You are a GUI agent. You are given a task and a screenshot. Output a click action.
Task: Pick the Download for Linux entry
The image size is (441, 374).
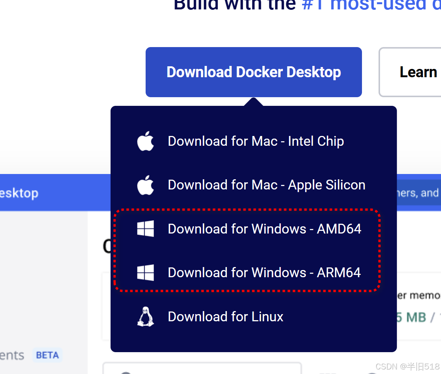tap(225, 317)
